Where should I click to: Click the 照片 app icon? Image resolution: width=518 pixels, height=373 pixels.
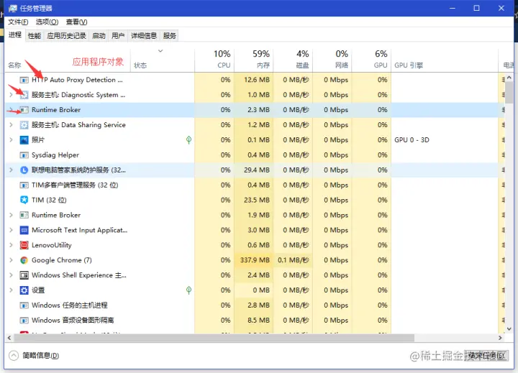(x=24, y=140)
